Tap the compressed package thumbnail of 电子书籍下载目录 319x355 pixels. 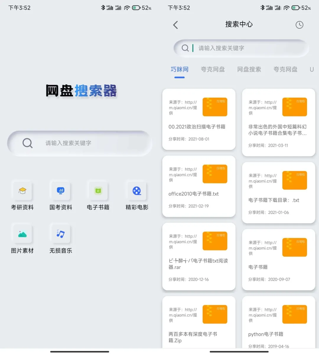(294, 180)
